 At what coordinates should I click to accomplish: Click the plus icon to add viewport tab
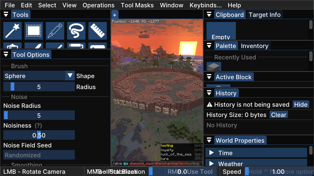pyautogui.click(x=115, y=15)
